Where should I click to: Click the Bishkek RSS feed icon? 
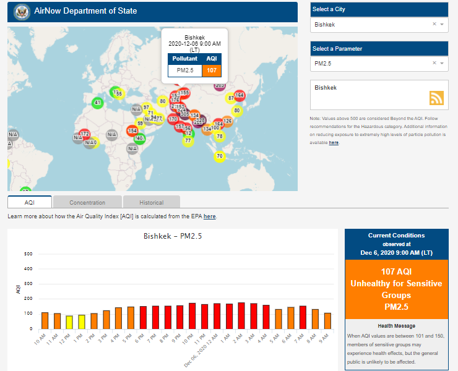pos(437,98)
